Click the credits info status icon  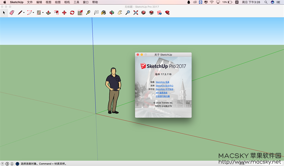coord(7,164)
